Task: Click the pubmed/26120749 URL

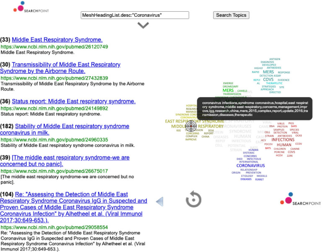Action: tap(55, 47)
